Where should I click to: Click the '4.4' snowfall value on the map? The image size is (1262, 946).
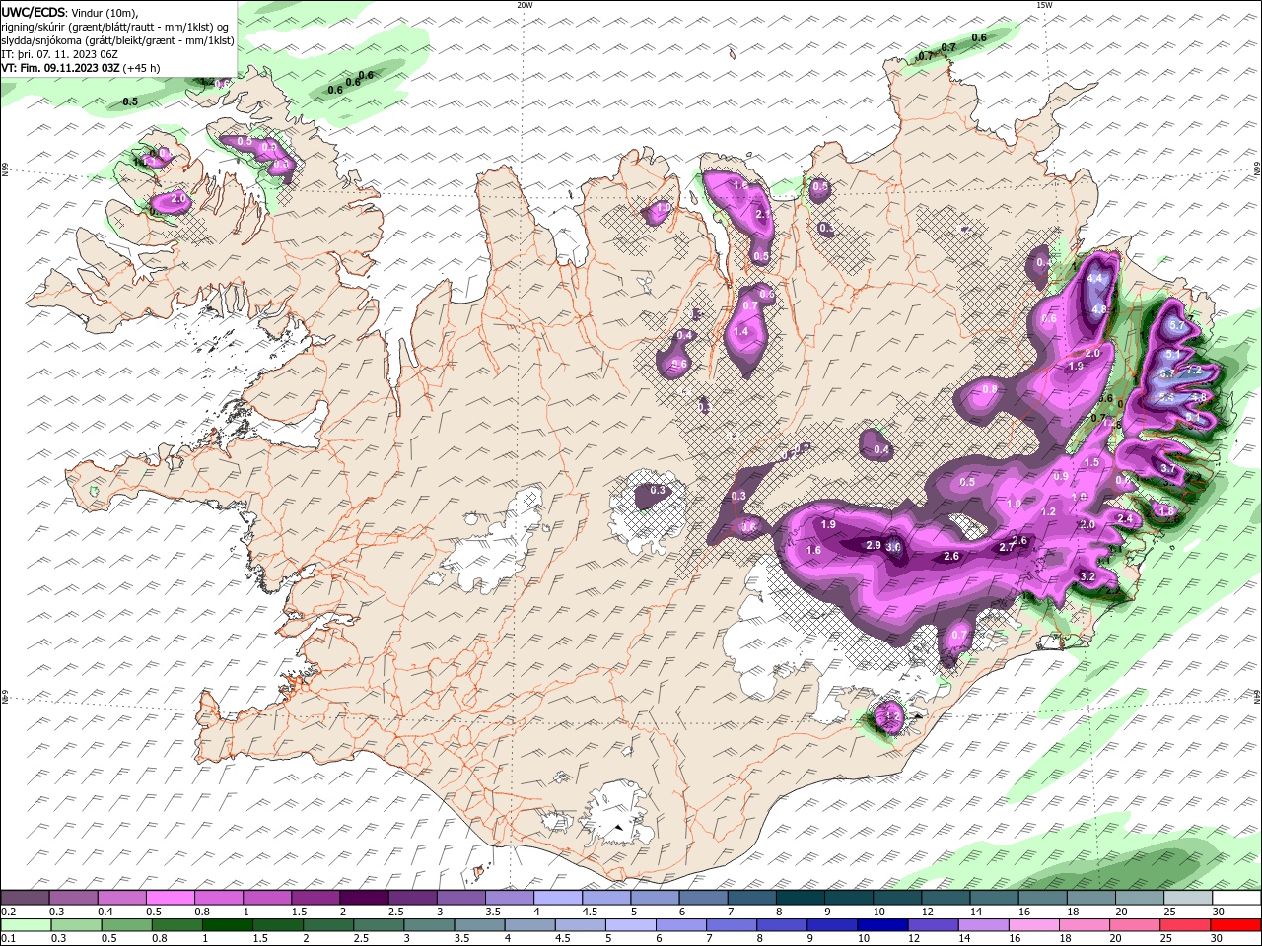1094,279
